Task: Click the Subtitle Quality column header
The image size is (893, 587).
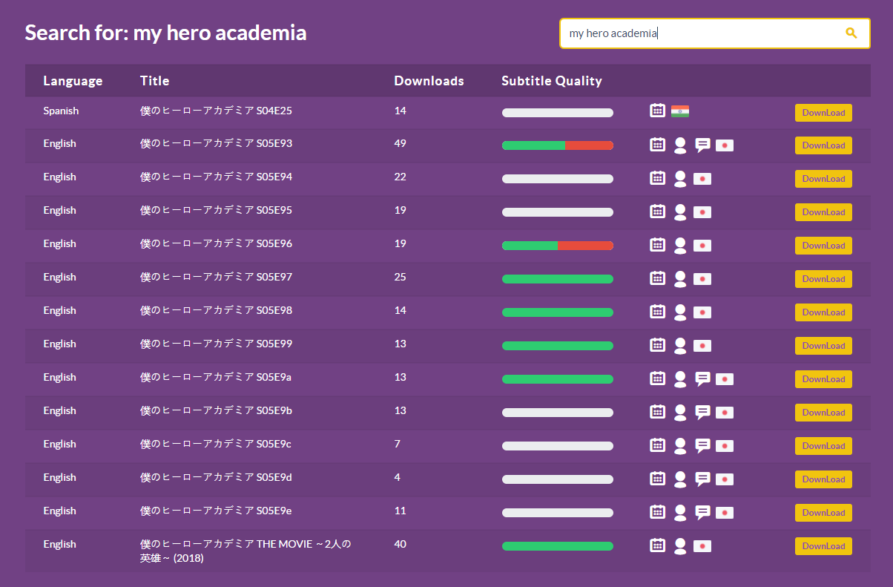Action: [552, 81]
